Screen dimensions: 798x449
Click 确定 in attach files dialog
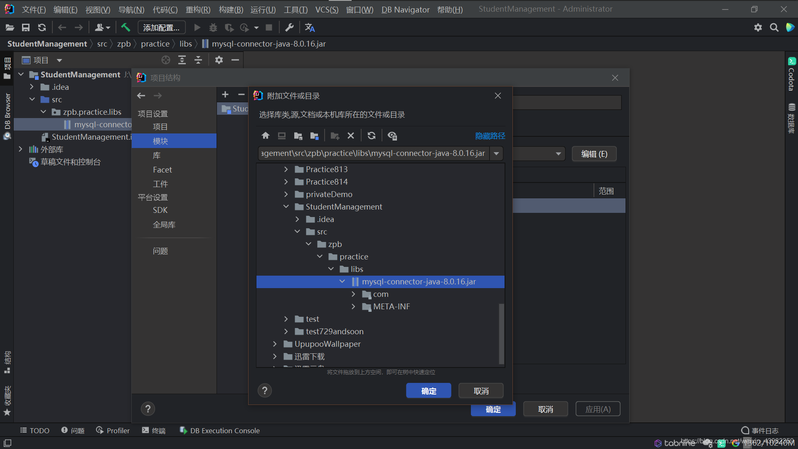pos(429,391)
